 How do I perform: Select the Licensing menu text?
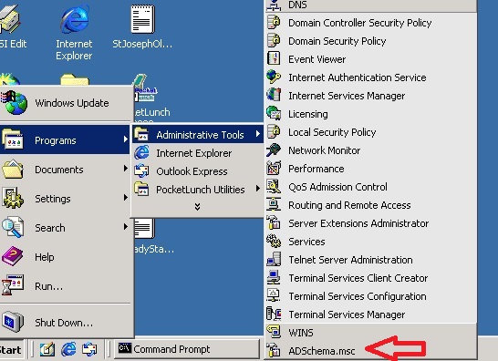(307, 114)
